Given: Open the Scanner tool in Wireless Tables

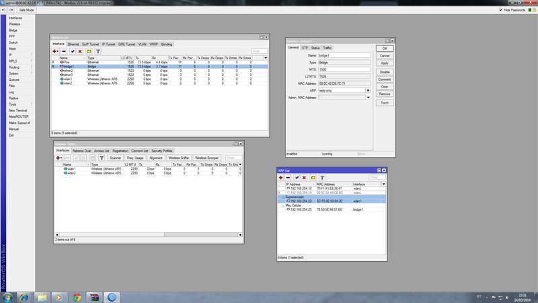Looking at the screenshot, I should point(115,158).
